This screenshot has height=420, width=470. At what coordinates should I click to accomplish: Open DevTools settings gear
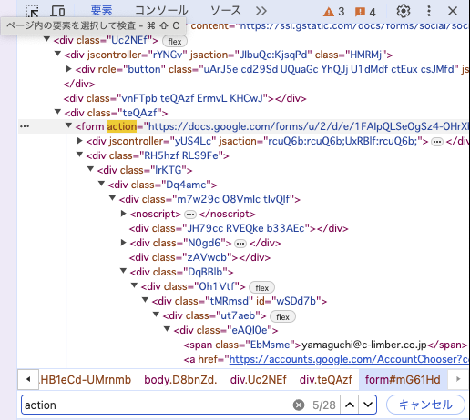[404, 11]
